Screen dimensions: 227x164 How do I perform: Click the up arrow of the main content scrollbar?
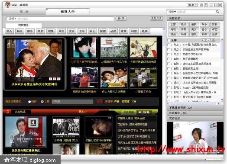coord(164,29)
